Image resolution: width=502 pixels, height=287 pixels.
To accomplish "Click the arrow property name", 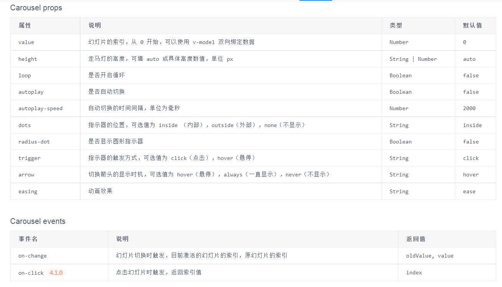I will pos(26,174).
